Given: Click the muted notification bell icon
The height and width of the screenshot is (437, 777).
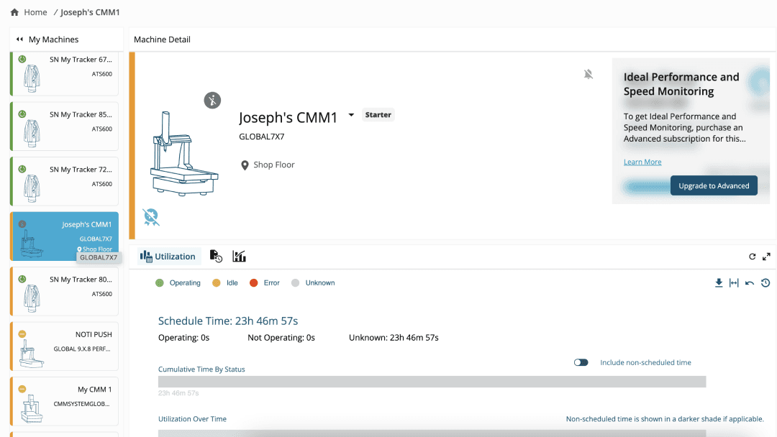Looking at the screenshot, I should pos(589,74).
